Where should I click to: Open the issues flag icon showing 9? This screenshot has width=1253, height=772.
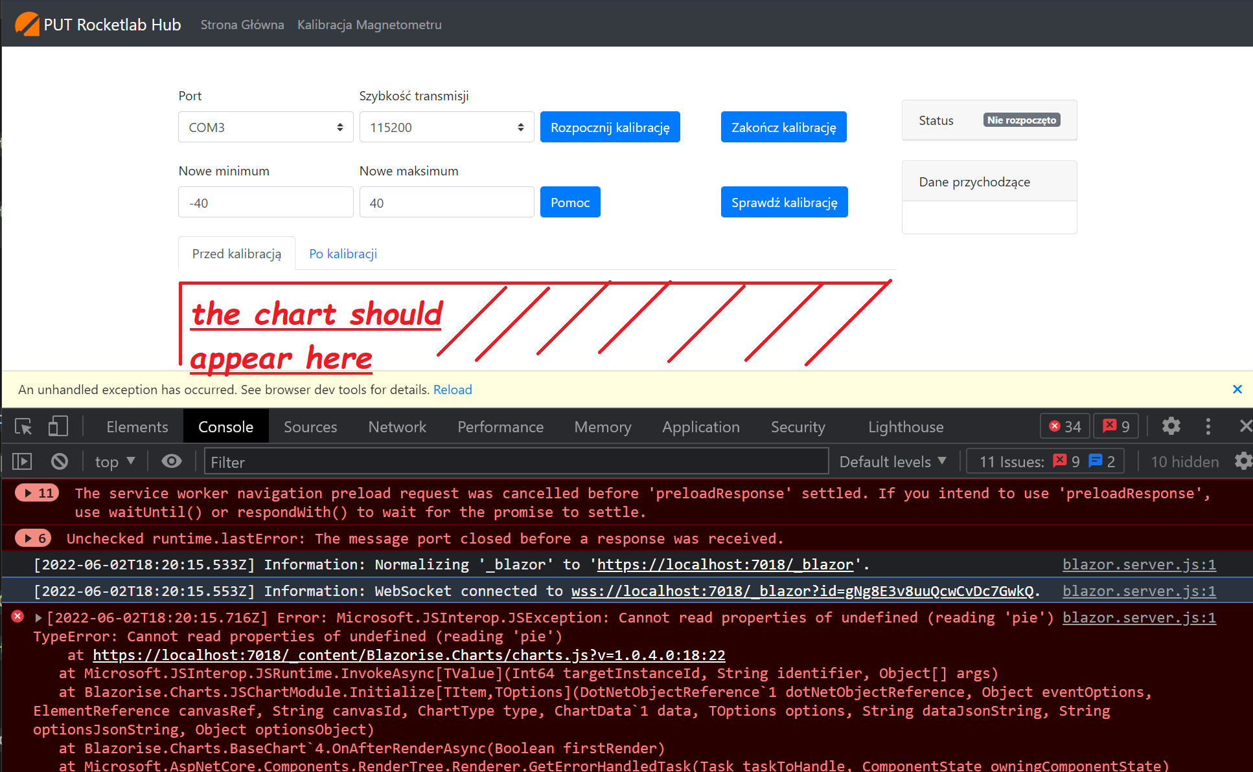(1116, 426)
